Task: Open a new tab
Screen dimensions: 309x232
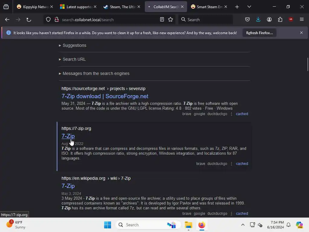Action: point(237,7)
